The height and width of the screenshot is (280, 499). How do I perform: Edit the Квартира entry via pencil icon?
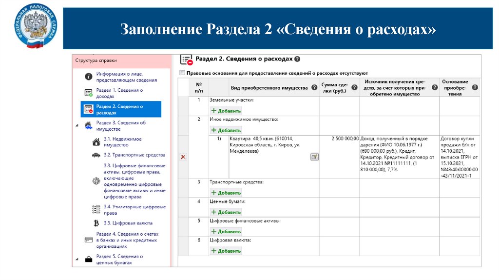314,157
